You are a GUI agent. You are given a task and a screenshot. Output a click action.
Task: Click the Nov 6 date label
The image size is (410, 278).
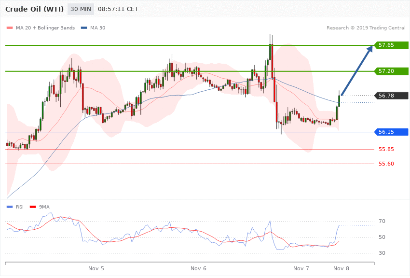tap(198, 268)
